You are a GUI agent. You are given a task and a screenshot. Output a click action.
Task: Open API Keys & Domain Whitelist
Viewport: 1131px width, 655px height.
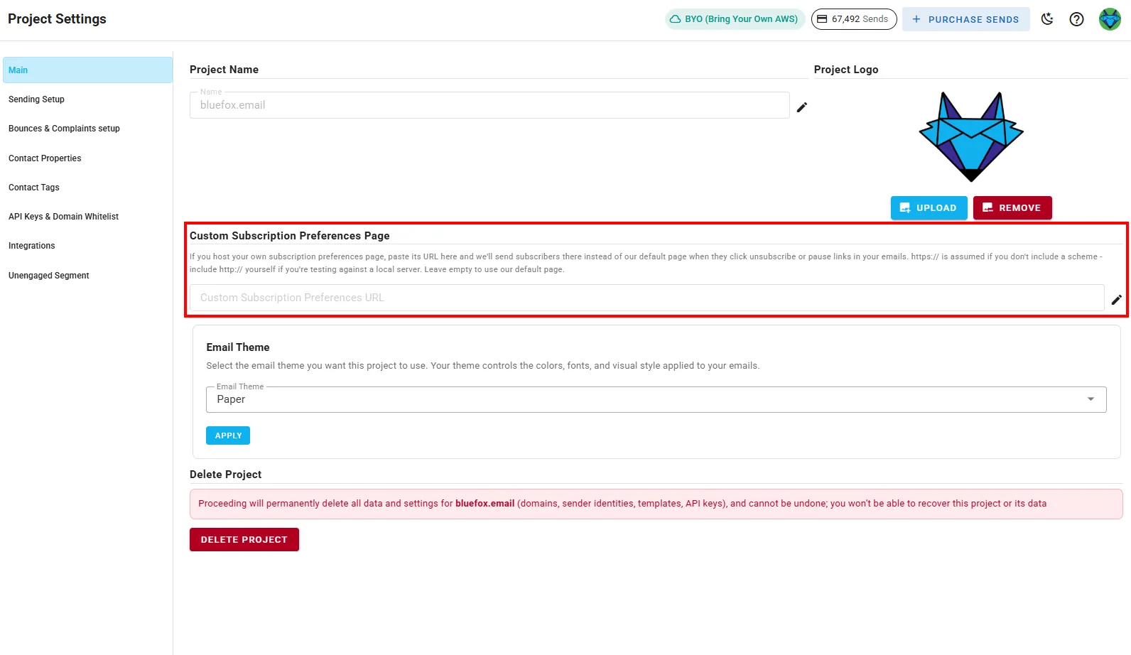87,217
